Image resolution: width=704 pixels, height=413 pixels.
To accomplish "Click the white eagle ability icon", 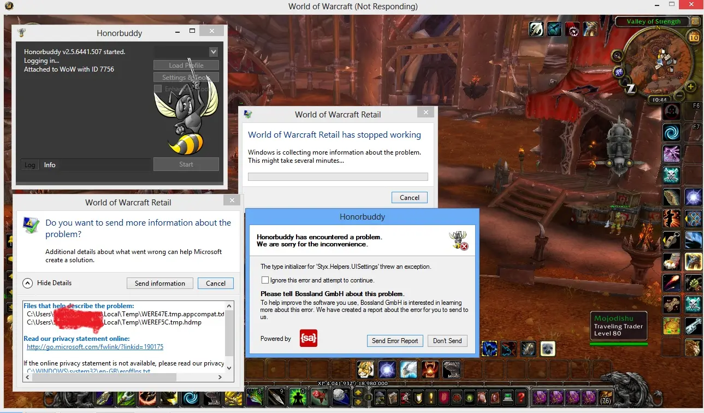I will pyautogui.click(x=409, y=369).
